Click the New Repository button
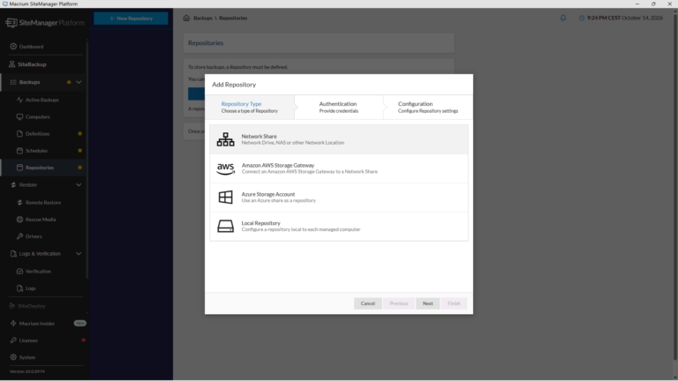Screen dimensions: 678x381 point(131,19)
